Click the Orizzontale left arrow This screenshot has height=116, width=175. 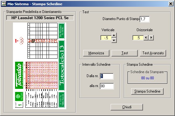point(146,38)
